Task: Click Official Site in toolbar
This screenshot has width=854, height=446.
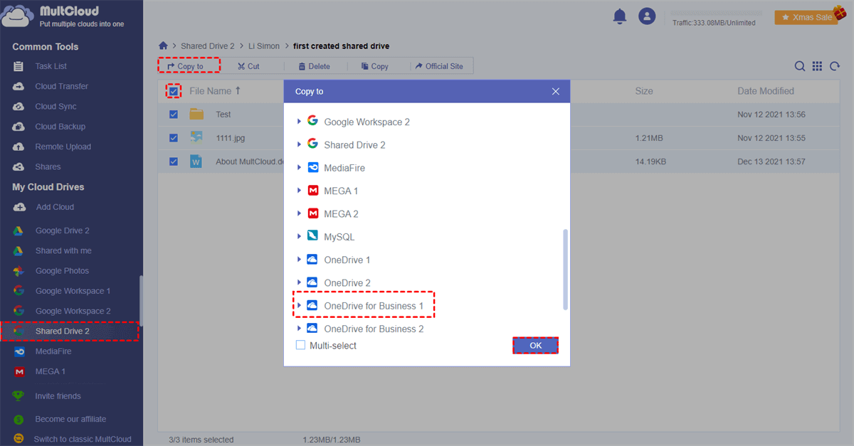Action: (x=439, y=66)
